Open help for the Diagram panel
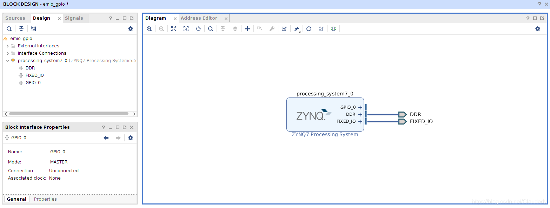 coord(528,18)
